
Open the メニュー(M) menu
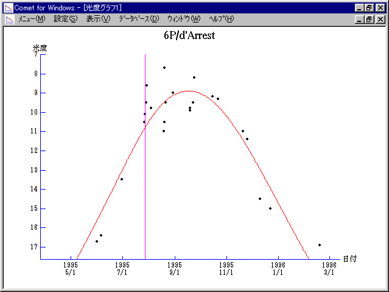point(32,19)
